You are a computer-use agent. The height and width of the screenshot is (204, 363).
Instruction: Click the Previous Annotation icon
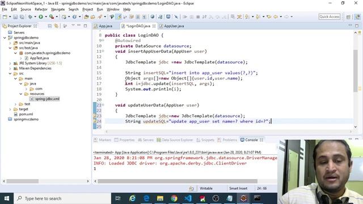[x=258, y=17]
